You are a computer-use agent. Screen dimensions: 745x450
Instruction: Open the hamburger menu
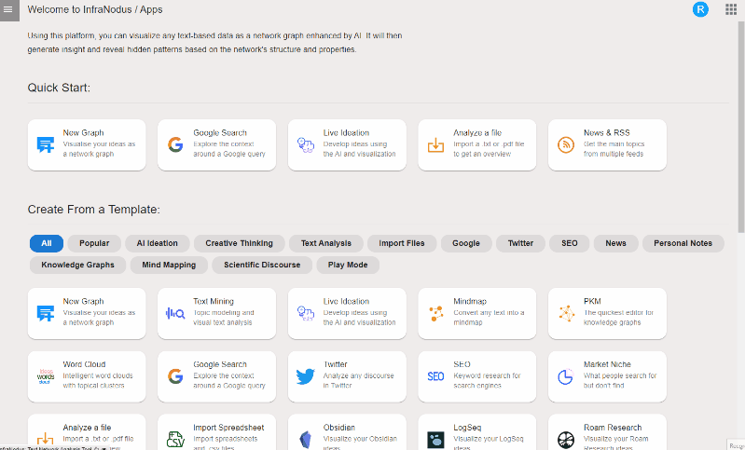click(x=8, y=9)
